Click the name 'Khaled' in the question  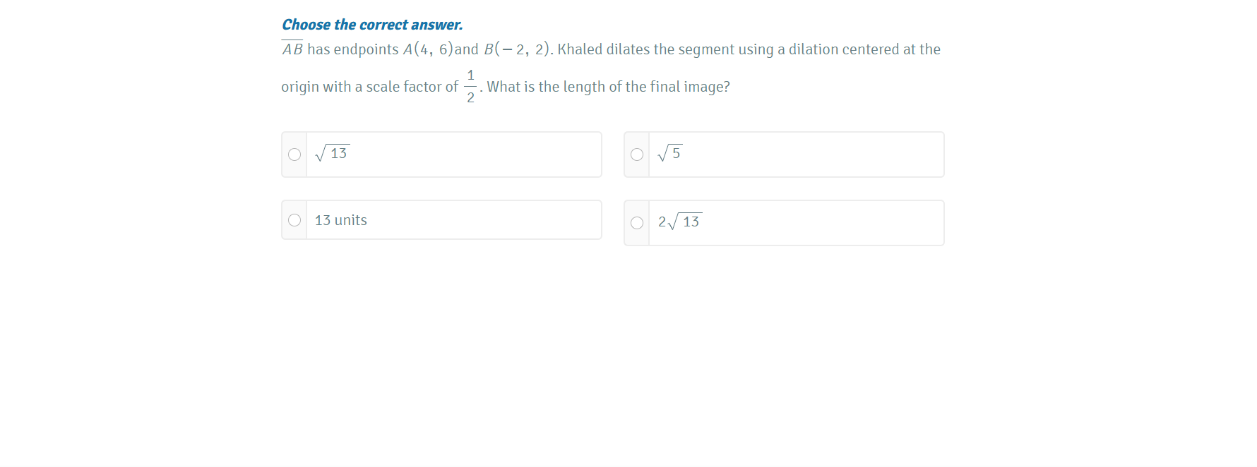[580, 49]
